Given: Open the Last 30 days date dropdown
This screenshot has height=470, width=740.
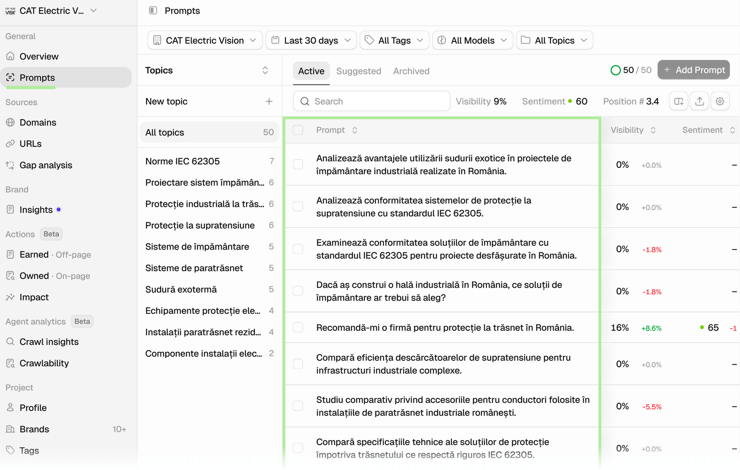Looking at the screenshot, I should (x=311, y=40).
